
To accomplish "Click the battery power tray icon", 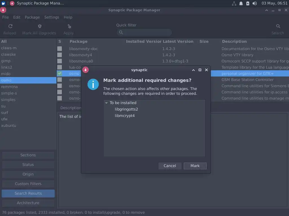I will click(x=248, y=3).
